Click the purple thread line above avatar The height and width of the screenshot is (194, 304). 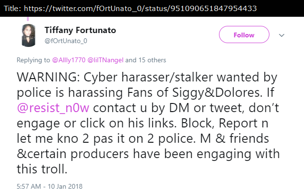pos(28,18)
